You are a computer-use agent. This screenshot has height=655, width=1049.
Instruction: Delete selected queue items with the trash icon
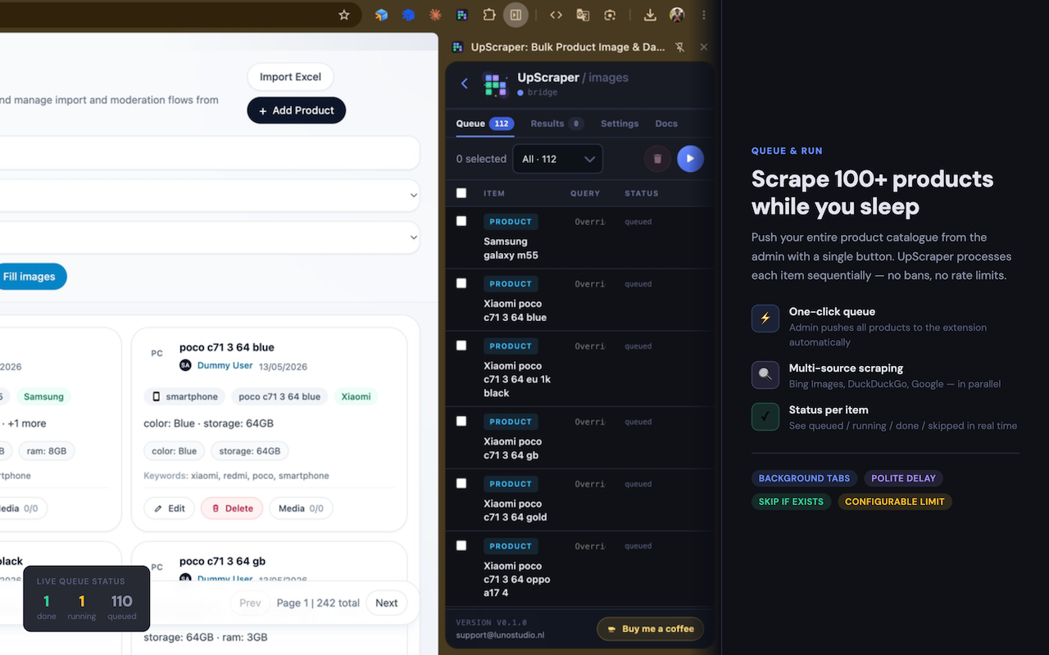tap(657, 159)
